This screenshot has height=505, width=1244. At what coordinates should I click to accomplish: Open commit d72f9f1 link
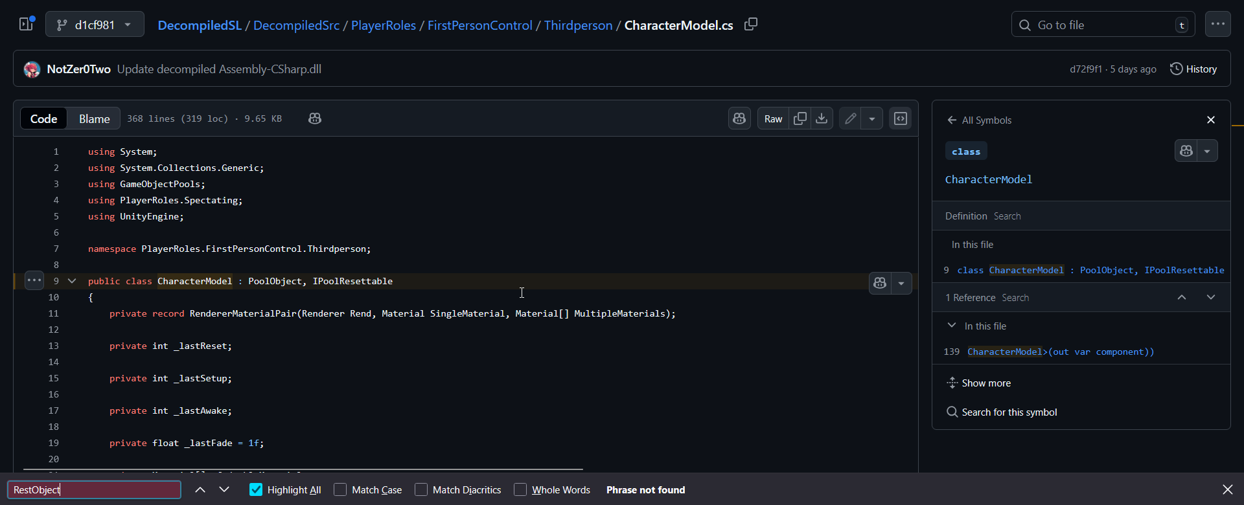(x=1085, y=69)
